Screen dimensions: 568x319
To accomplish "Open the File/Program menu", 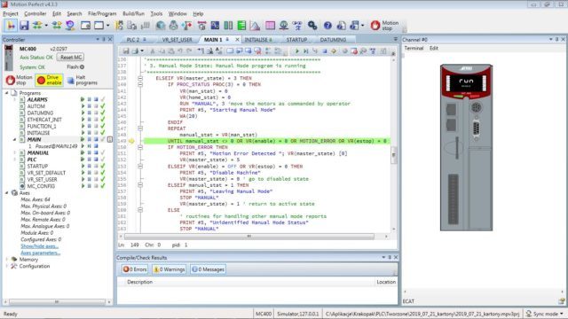I will tap(102, 14).
